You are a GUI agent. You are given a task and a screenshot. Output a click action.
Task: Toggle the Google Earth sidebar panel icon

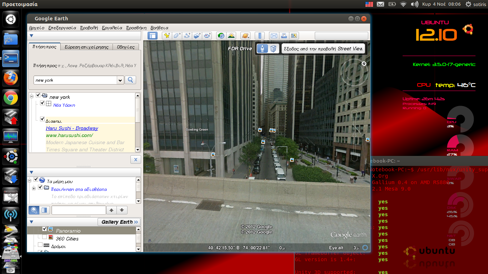tap(153, 36)
